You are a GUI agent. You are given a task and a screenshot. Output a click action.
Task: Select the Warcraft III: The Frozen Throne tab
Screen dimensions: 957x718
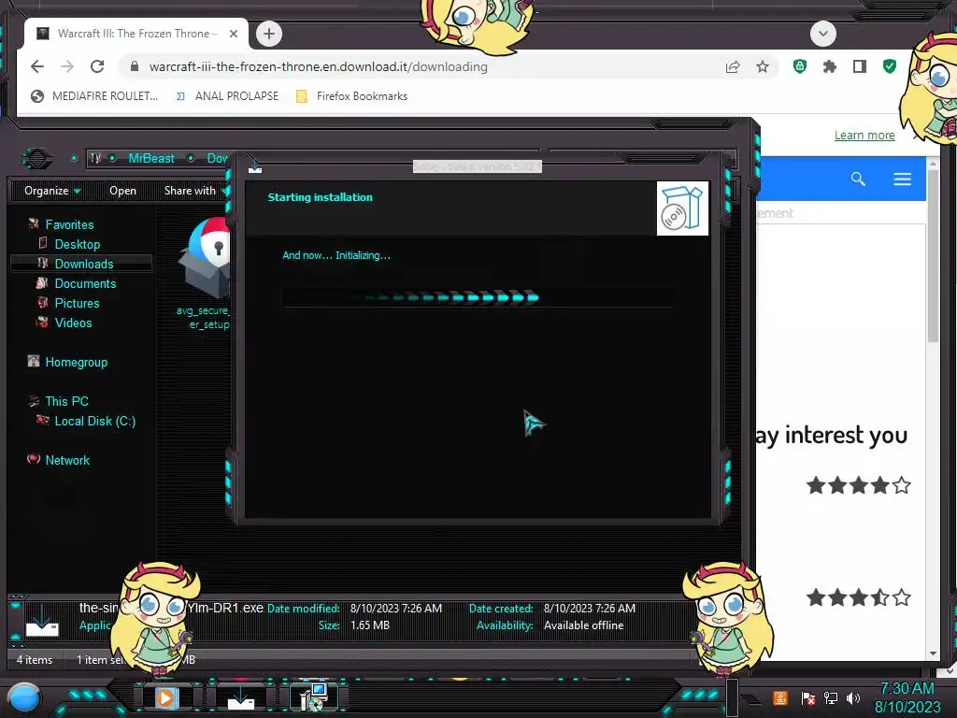pos(136,34)
